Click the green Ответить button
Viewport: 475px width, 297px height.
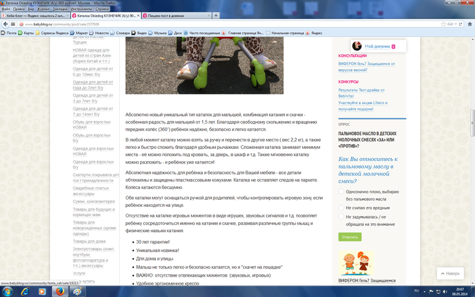pyautogui.click(x=350, y=237)
